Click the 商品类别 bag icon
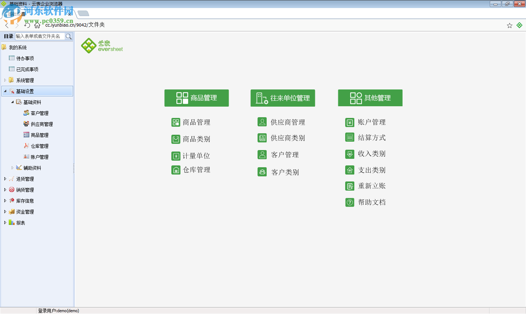The image size is (526, 314). (176, 139)
